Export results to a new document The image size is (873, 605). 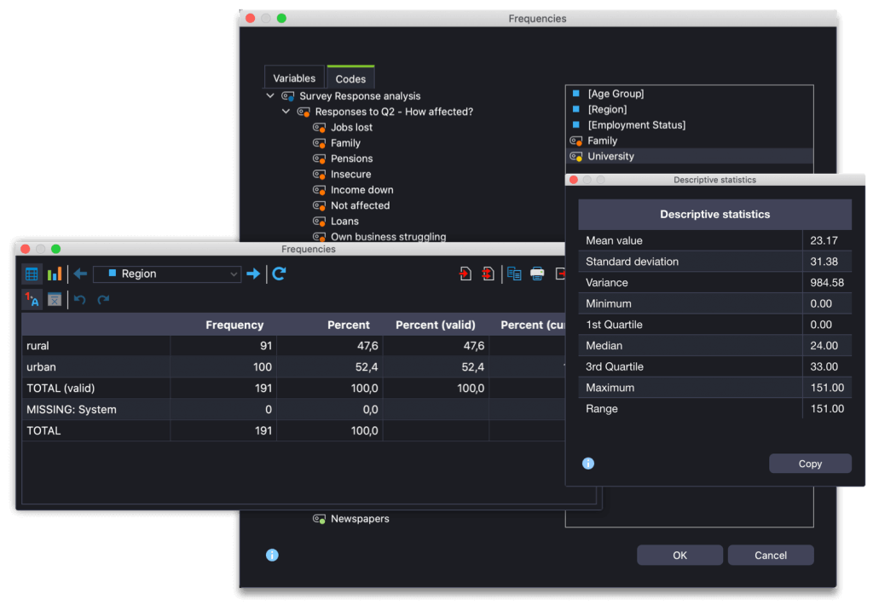click(x=465, y=274)
